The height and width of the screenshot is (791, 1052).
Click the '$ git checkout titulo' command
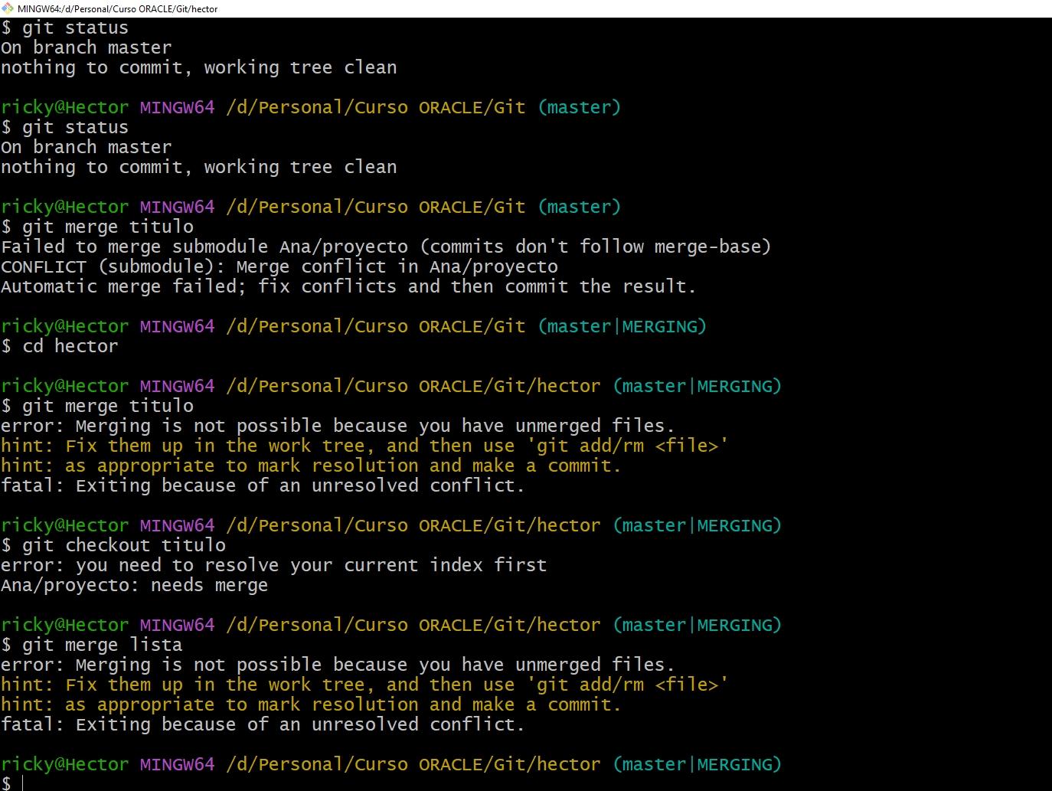[113, 545]
